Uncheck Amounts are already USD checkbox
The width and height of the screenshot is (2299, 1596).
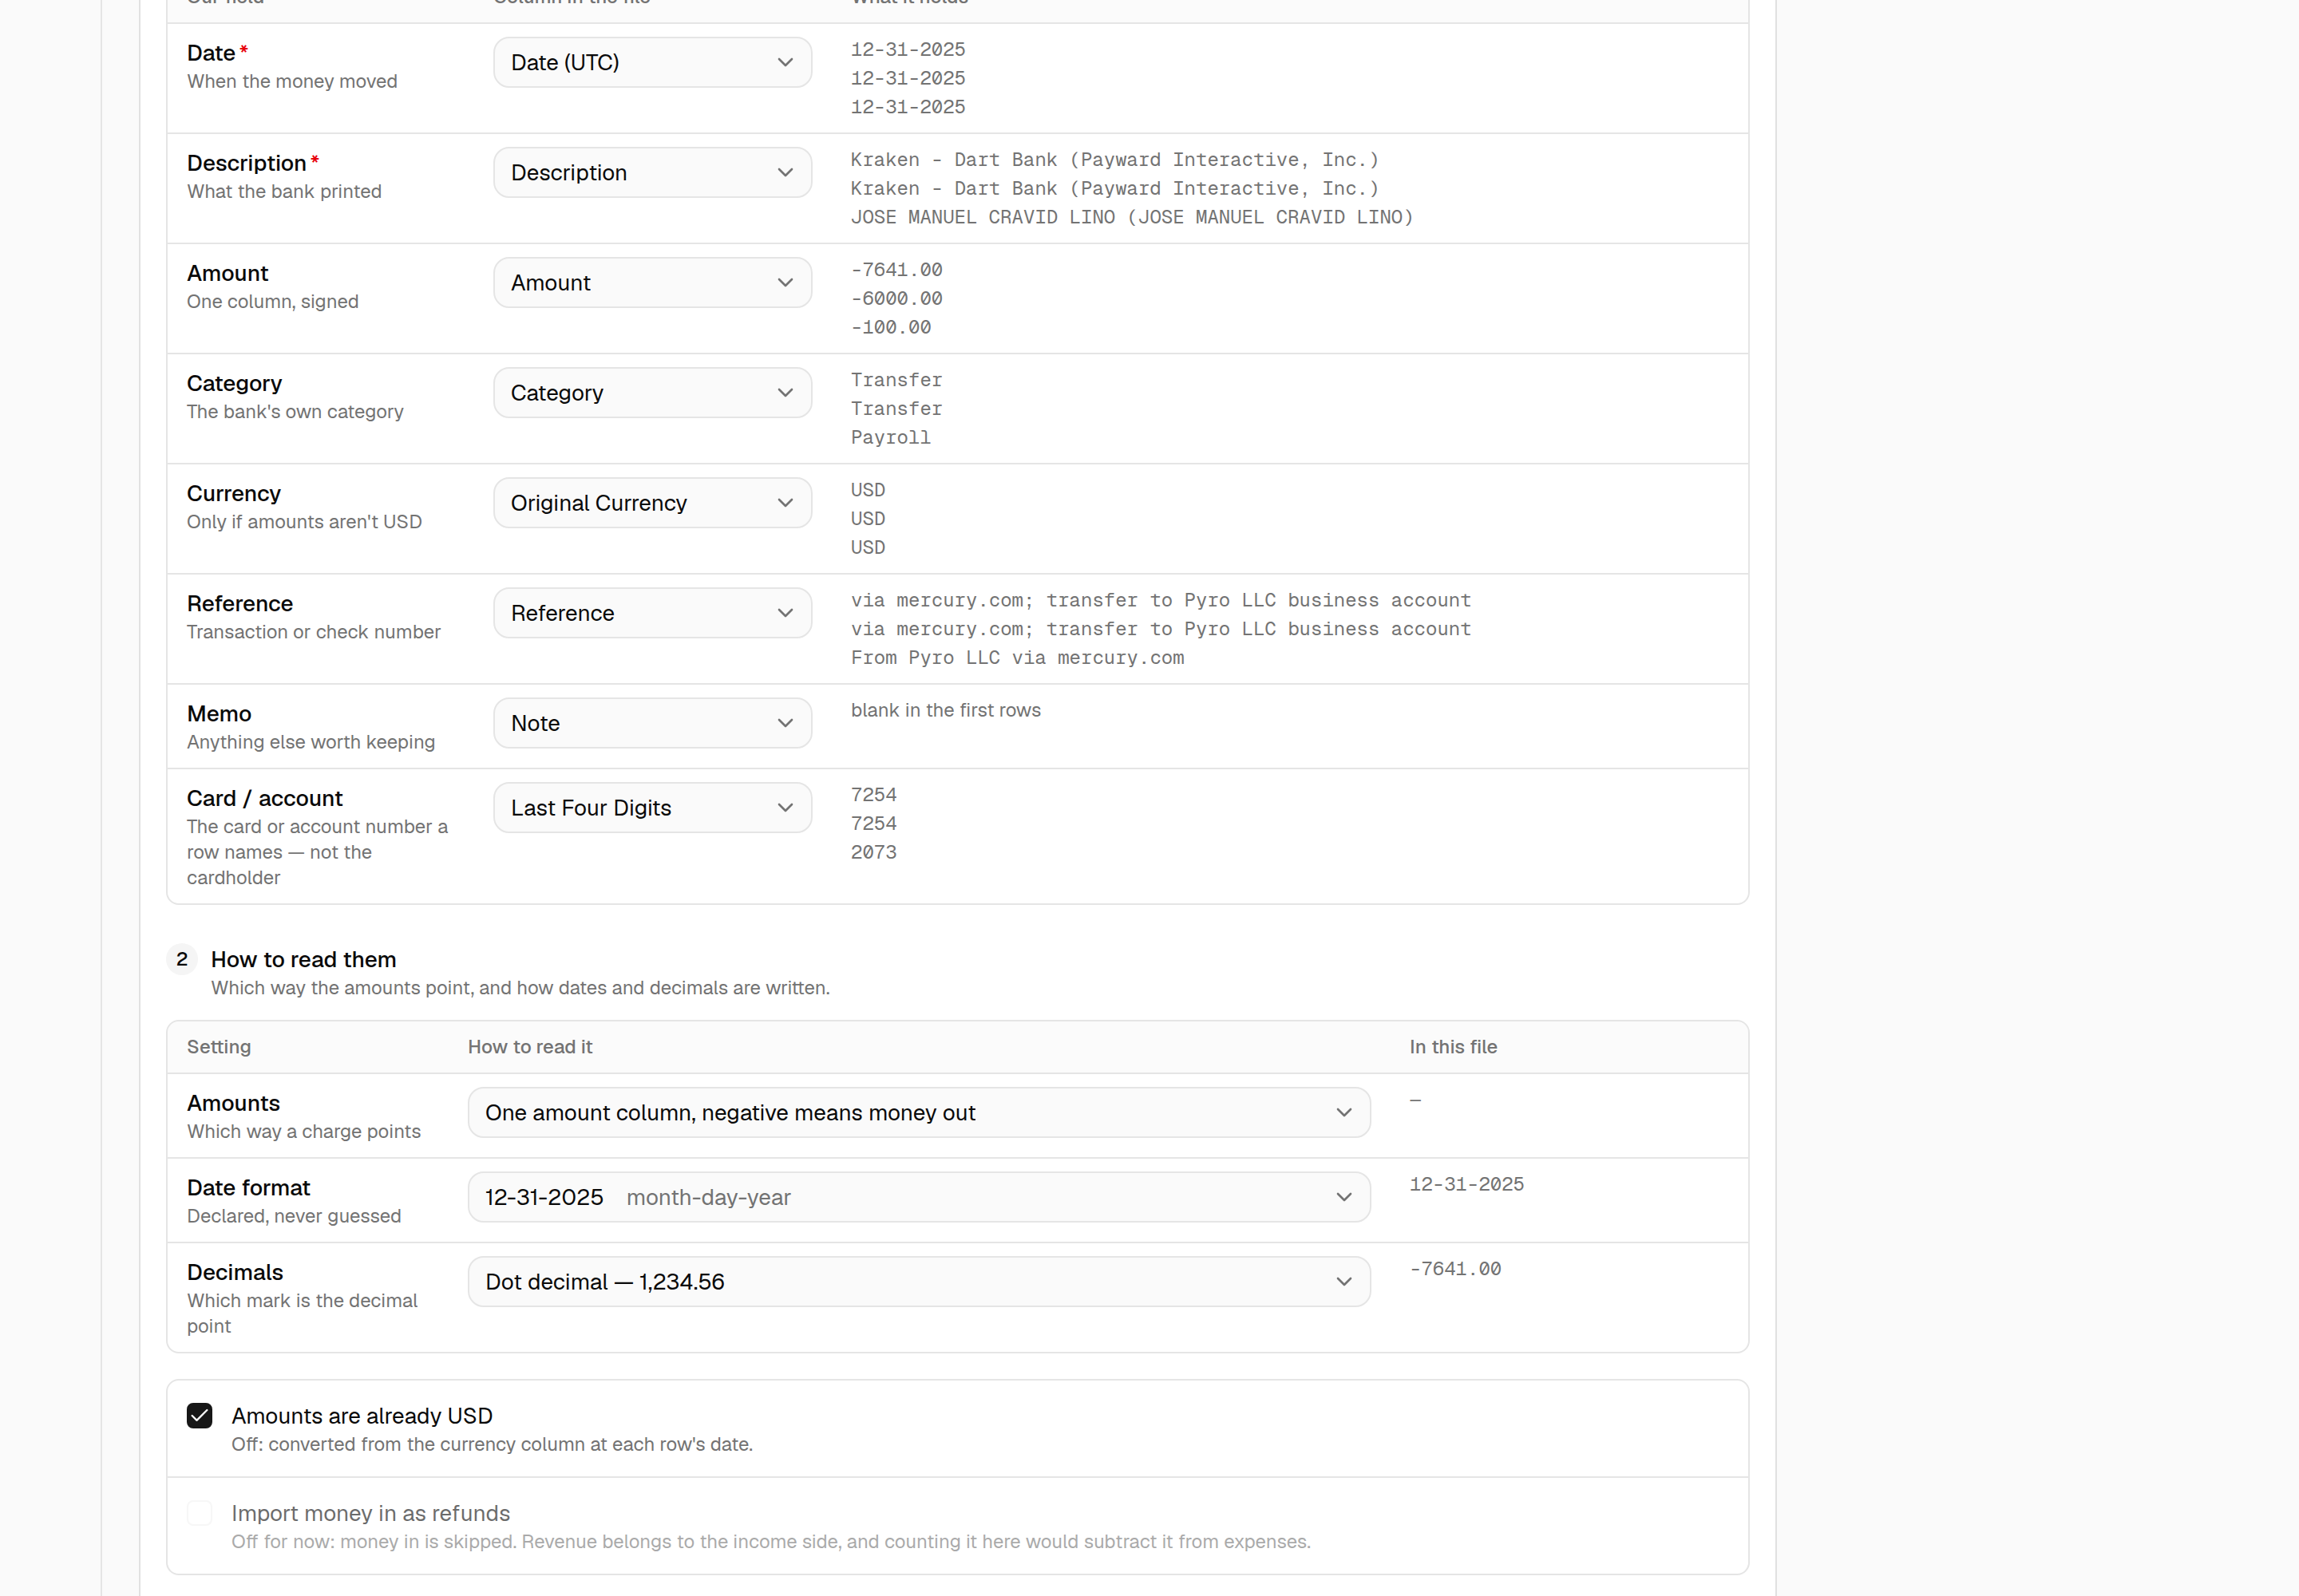(200, 1415)
